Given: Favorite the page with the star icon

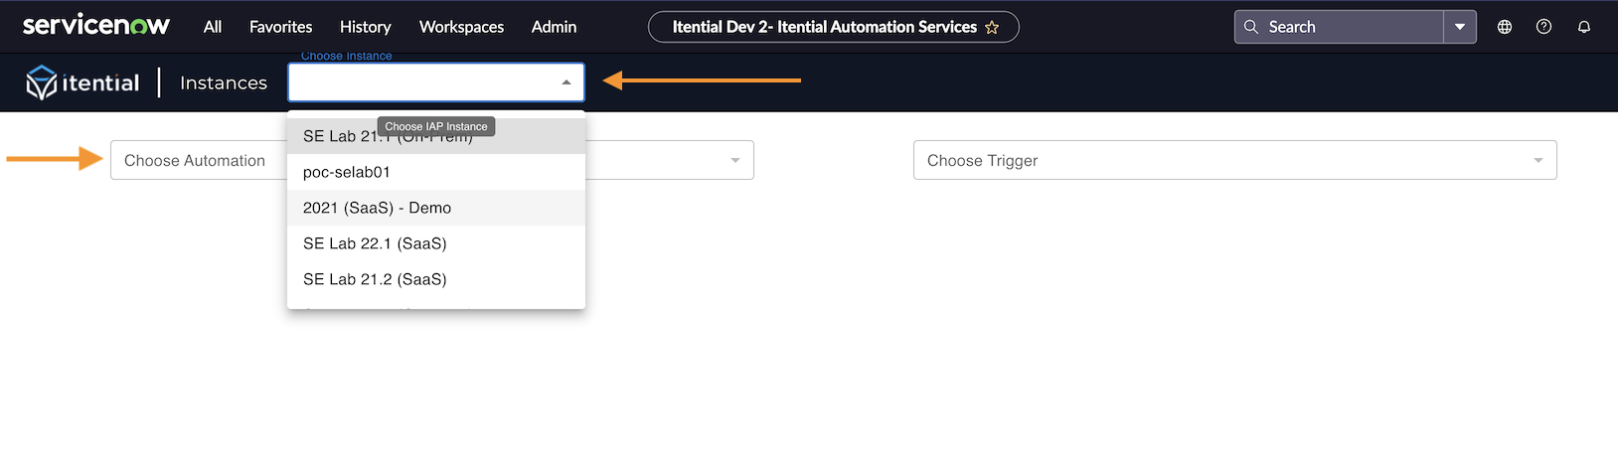Looking at the screenshot, I should (x=992, y=28).
